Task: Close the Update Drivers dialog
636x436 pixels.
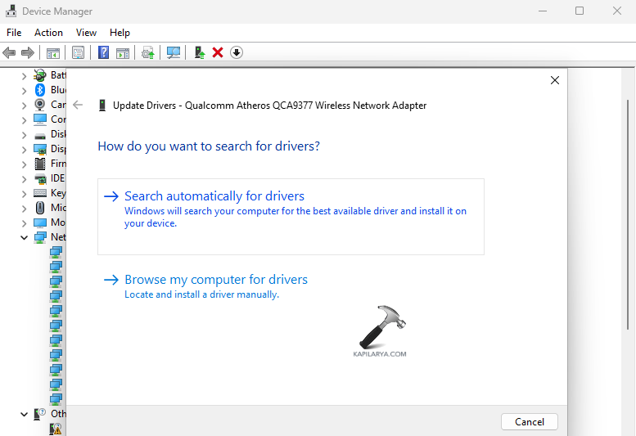Action: 555,80
